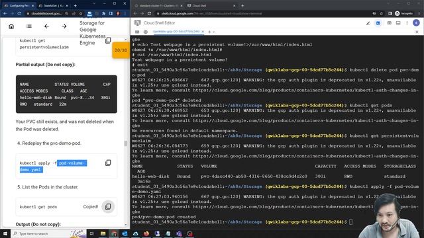Open Firefox from the taskbar
424x238 pixels.
pyautogui.click(x=146, y=233)
